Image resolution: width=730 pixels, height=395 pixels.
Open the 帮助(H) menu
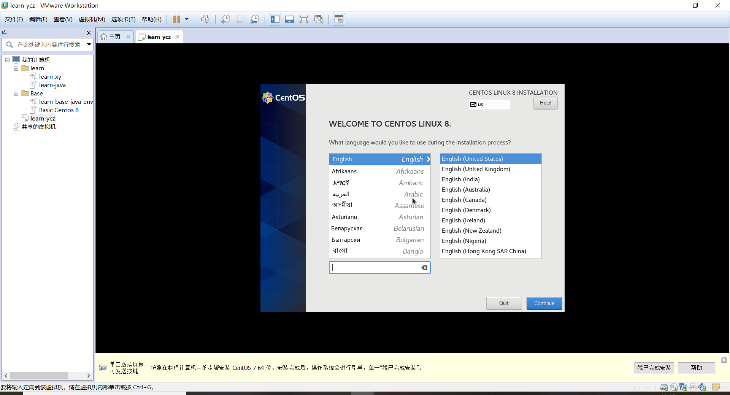pos(151,19)
